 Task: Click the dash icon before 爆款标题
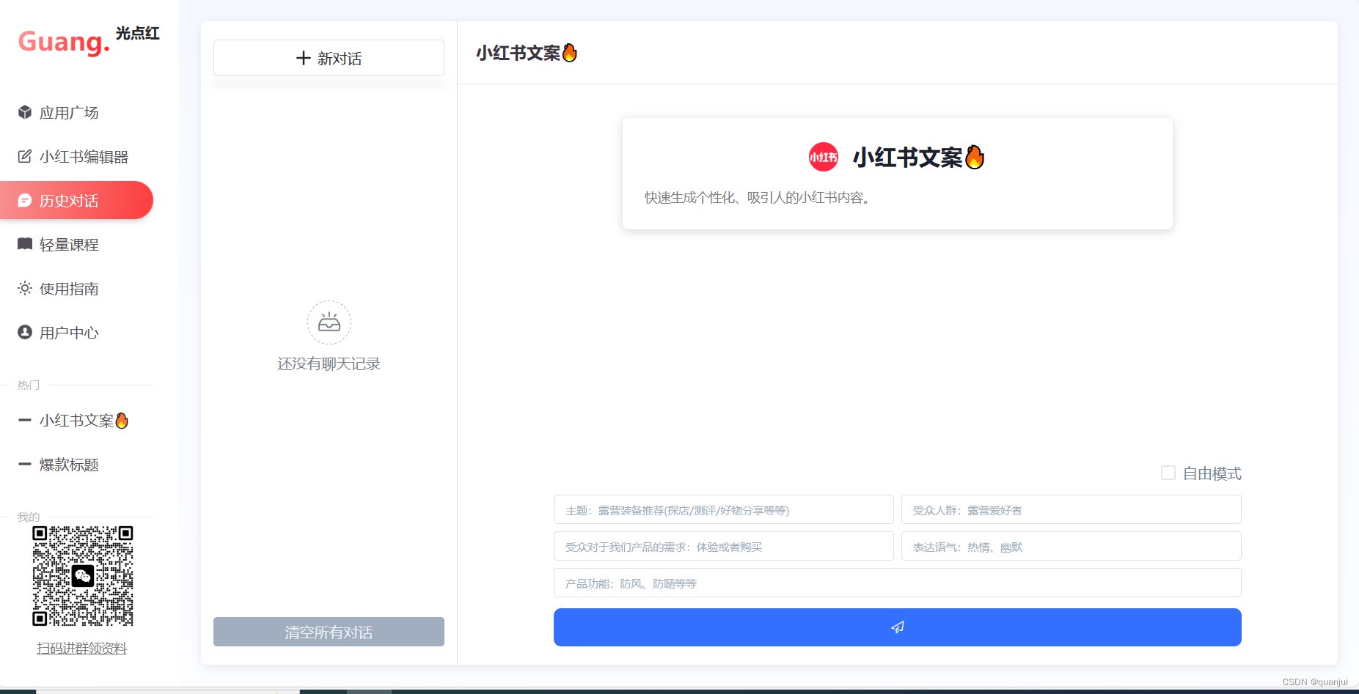click(x=25, y=464)
